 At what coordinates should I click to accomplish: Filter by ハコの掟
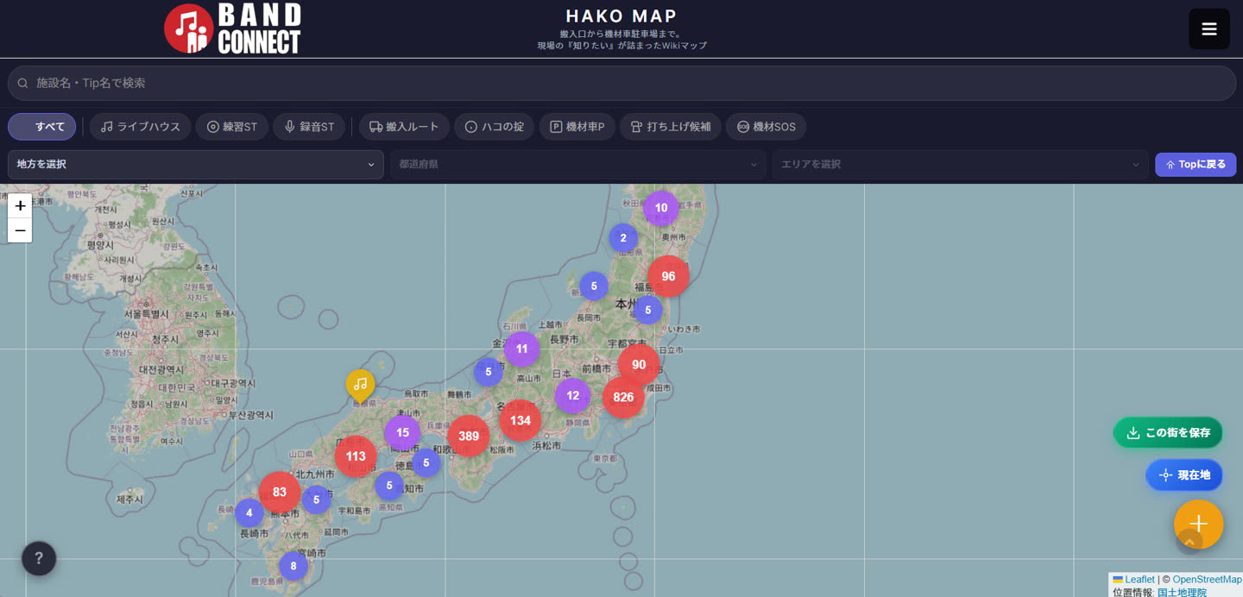point(494,127)
